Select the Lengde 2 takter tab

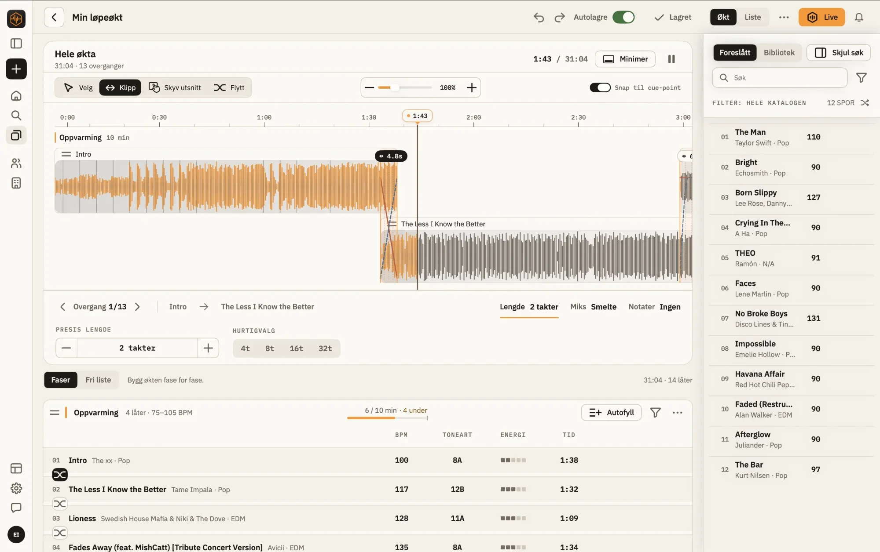(529, 307)
